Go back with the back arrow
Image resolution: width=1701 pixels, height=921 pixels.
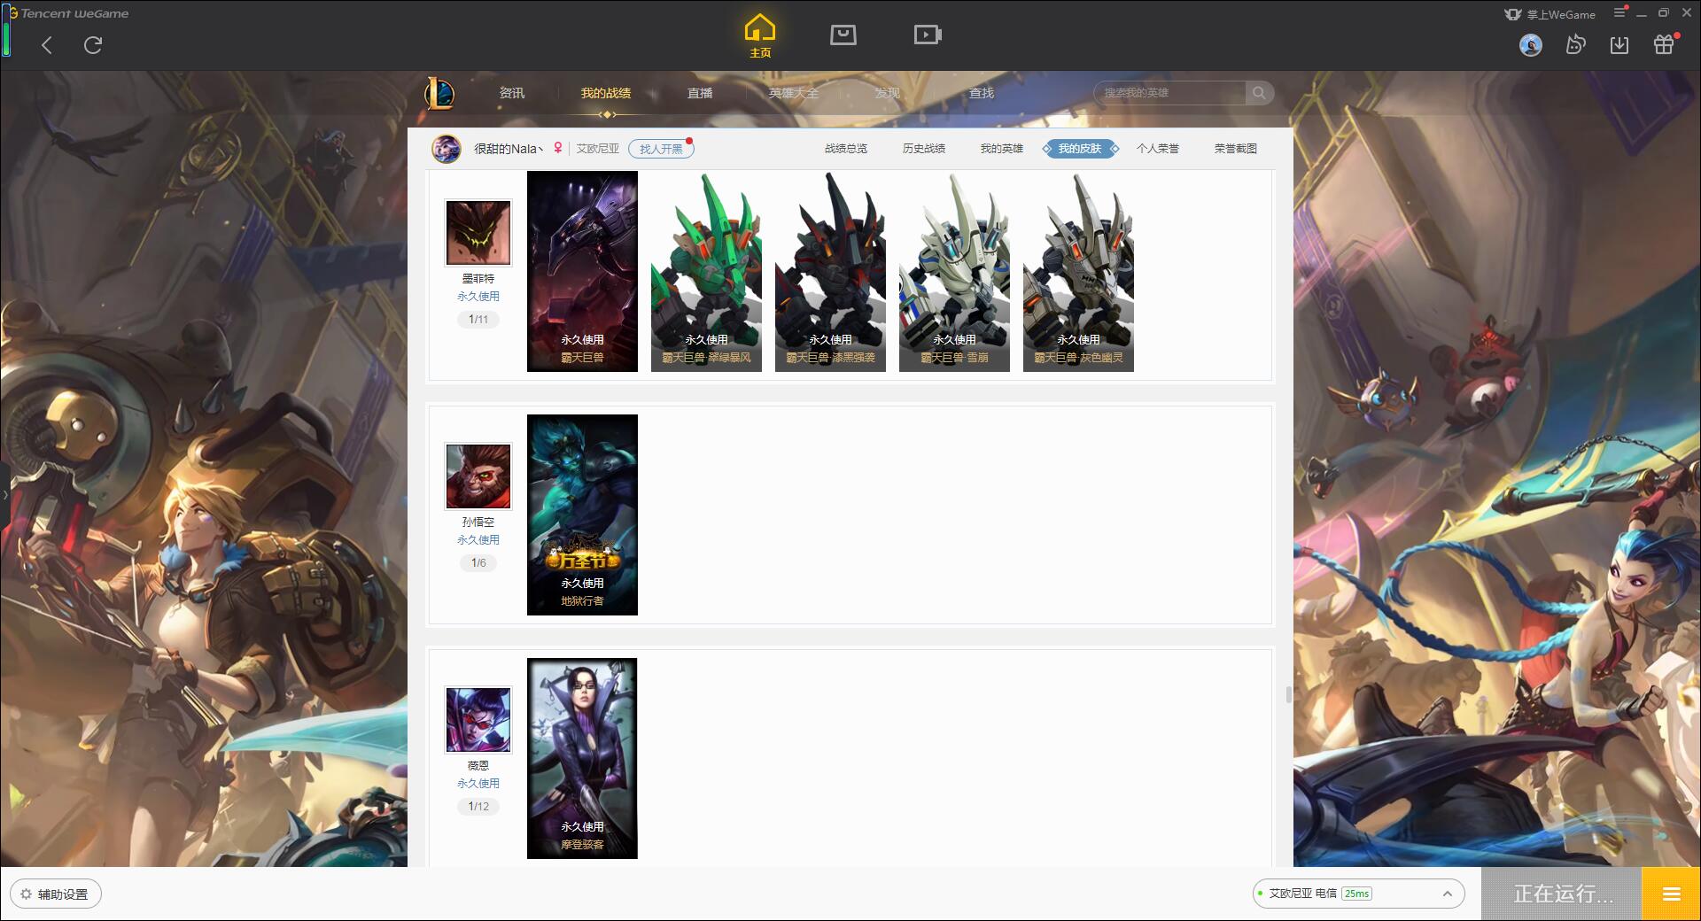[47, 45]
